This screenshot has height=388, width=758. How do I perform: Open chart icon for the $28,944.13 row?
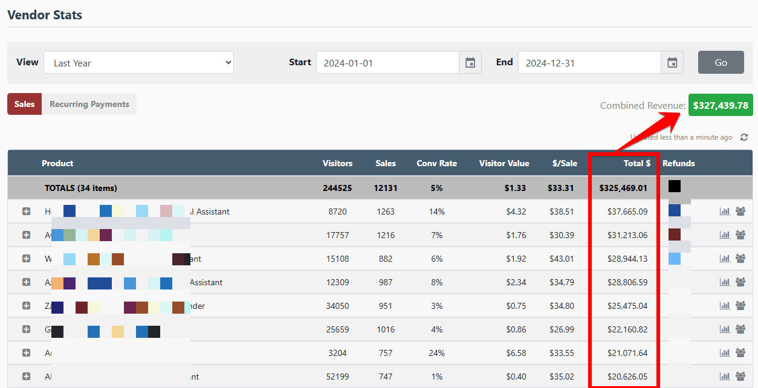724,259
